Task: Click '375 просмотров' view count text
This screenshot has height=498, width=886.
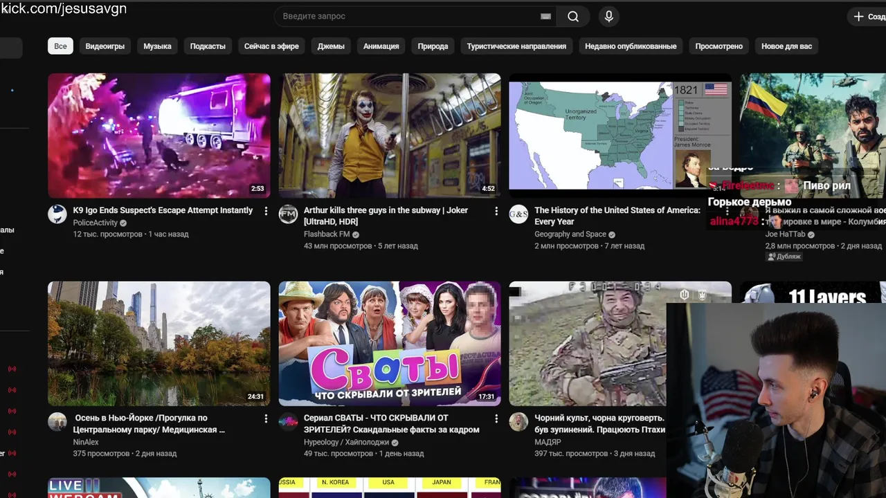Action: click(101, 454)
